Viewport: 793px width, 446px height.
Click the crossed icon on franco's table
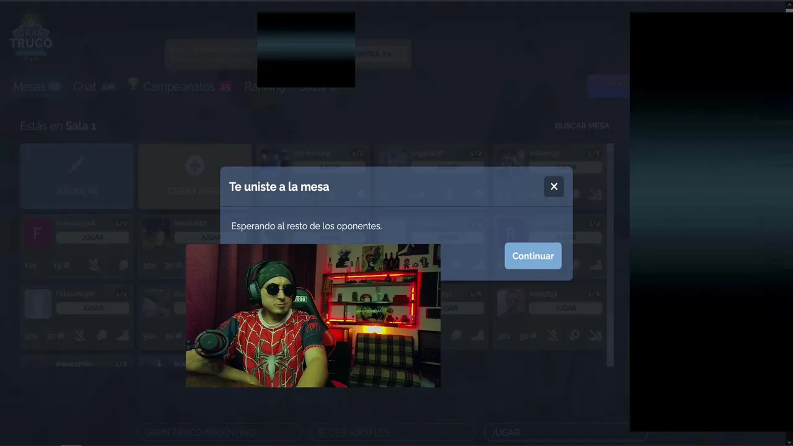tap(94, 265)
